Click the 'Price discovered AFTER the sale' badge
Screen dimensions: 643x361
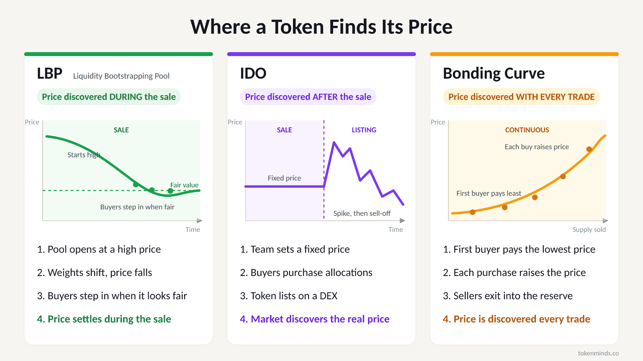[308, 97]
